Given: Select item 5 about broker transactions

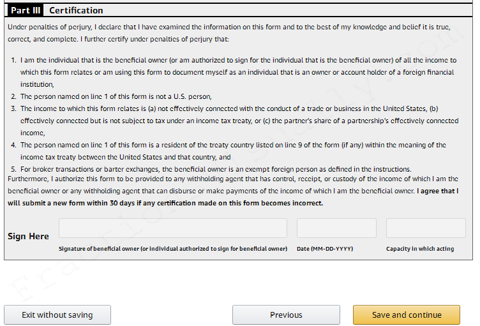Looking at the screenshot, I should pyautogui.click(x=211, y=169).
